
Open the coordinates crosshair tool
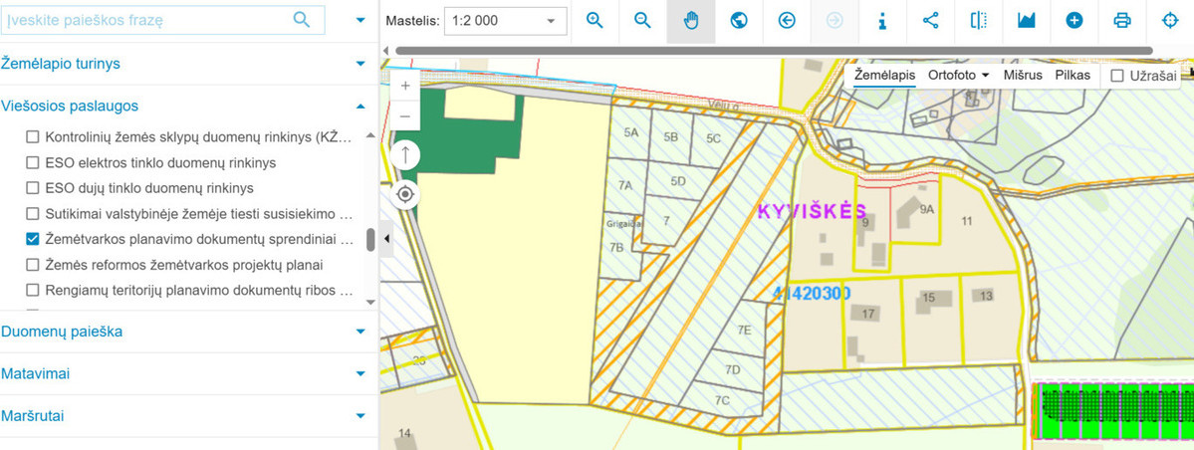tap(1170, 21)
